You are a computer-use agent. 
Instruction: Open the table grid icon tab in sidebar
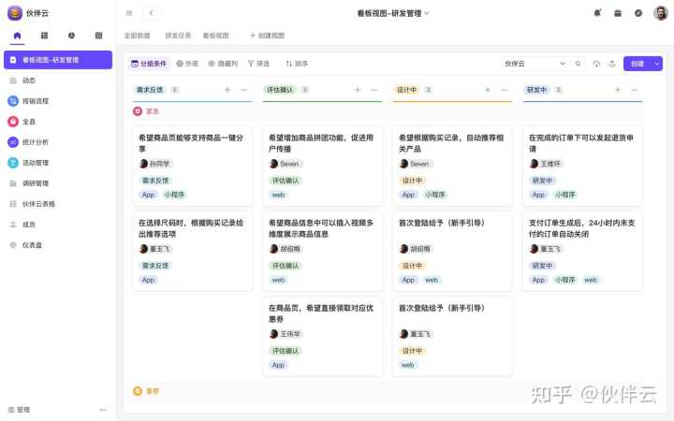pos(44,36)
